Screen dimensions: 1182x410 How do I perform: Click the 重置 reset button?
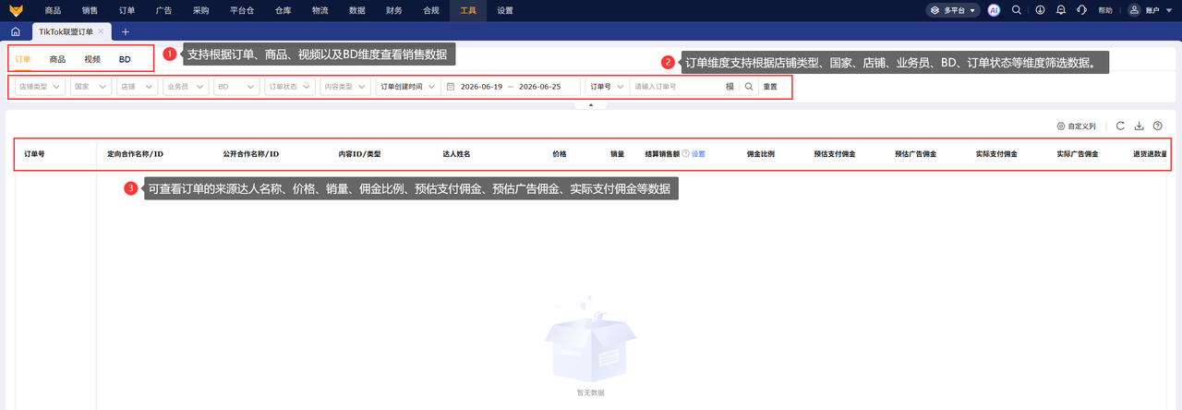coord(770,86)
